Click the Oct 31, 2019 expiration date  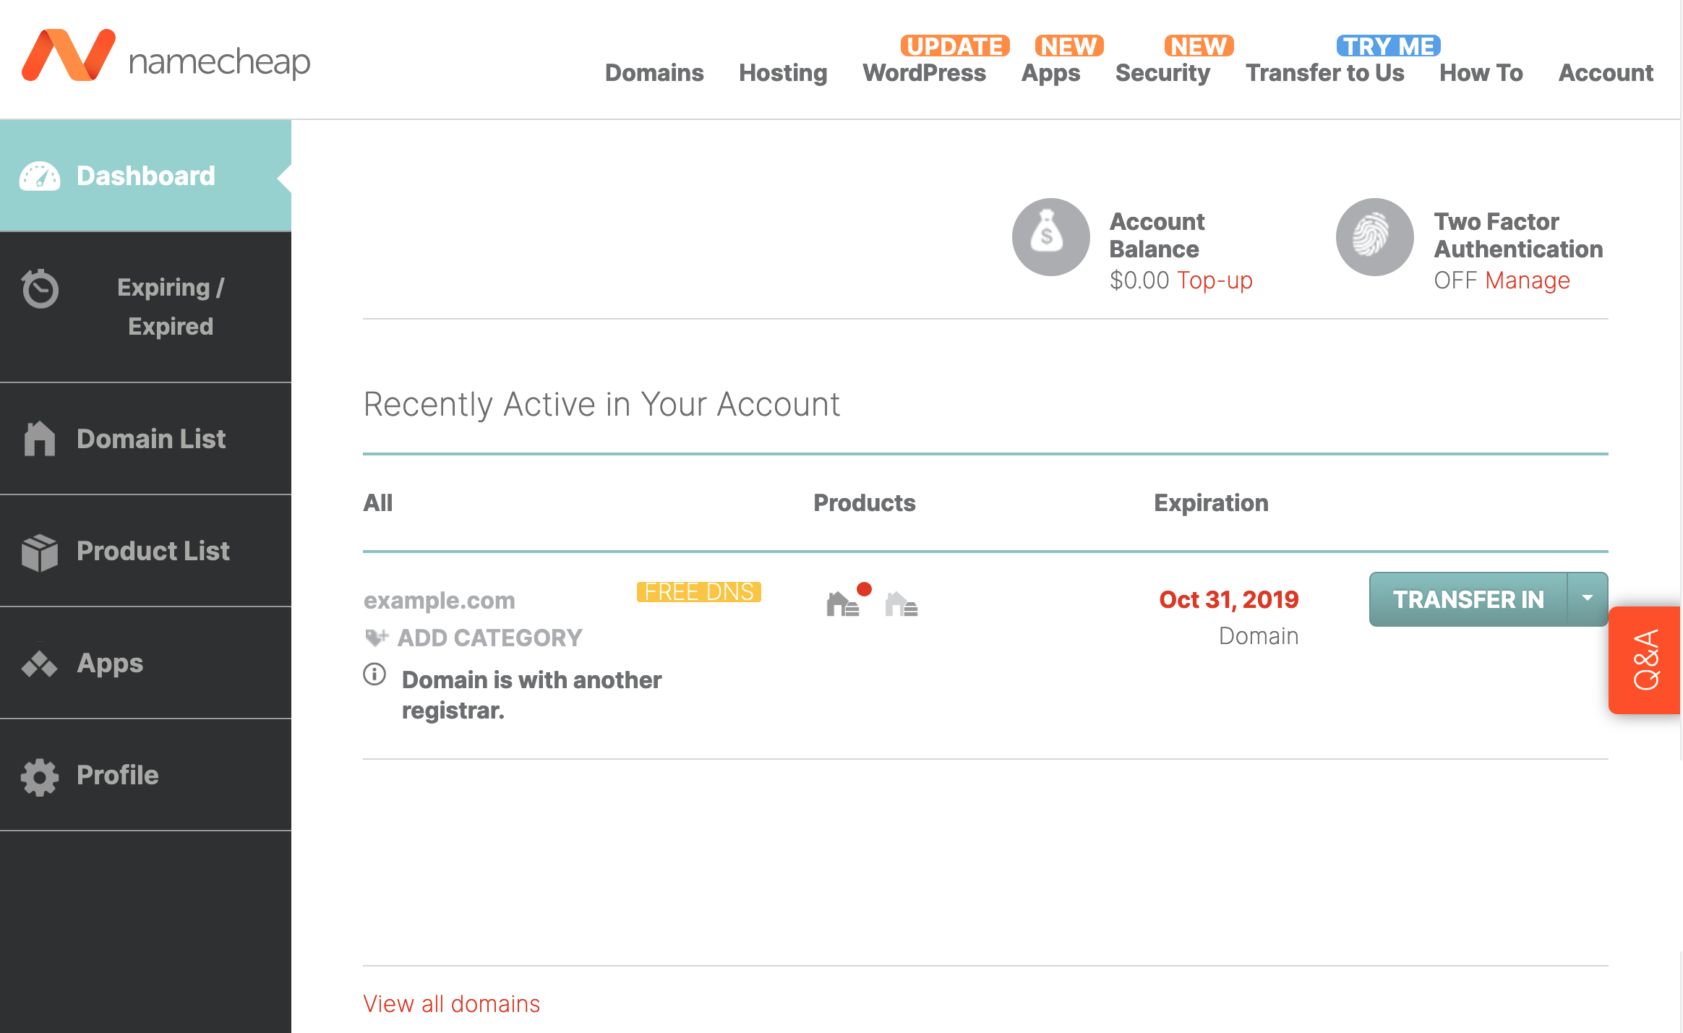pos(1229,599)
